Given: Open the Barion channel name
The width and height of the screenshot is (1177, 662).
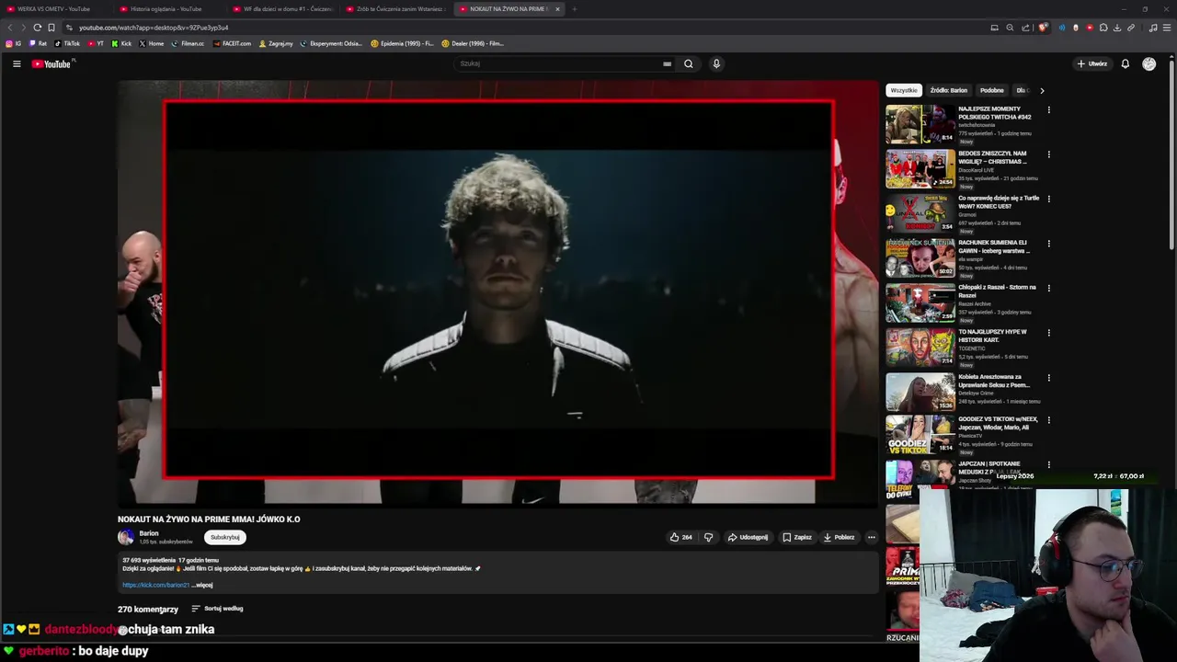Looking at the screenshot, I should click(x=149, y=533).
